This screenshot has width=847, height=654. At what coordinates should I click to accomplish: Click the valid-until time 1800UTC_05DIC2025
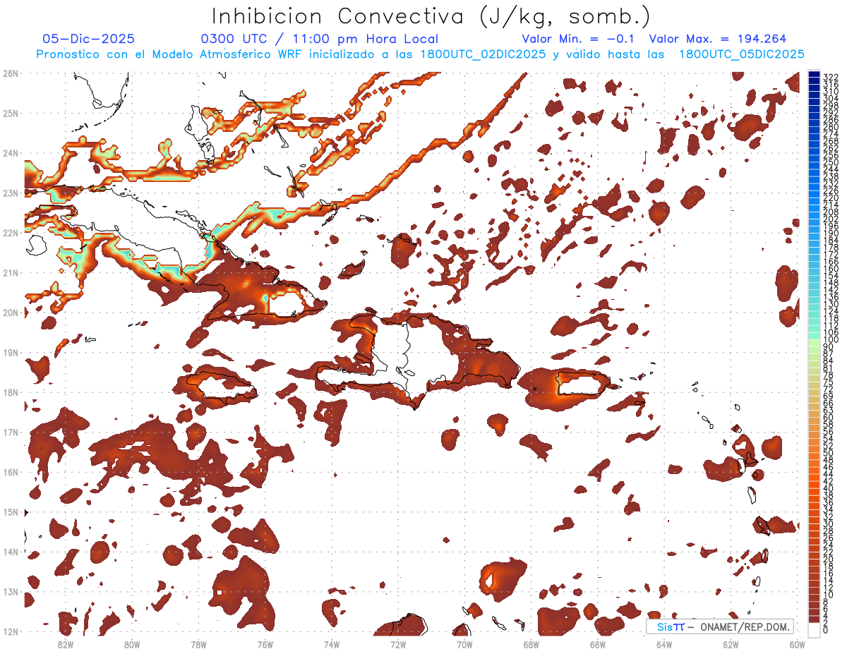coord(741,54)
